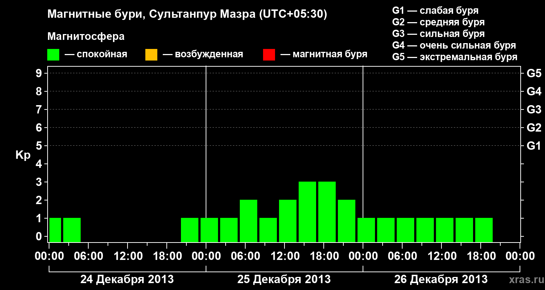Click the Kp 2 bar above 06:00 on 25 December
545x290 pixels.
(249, 221)
